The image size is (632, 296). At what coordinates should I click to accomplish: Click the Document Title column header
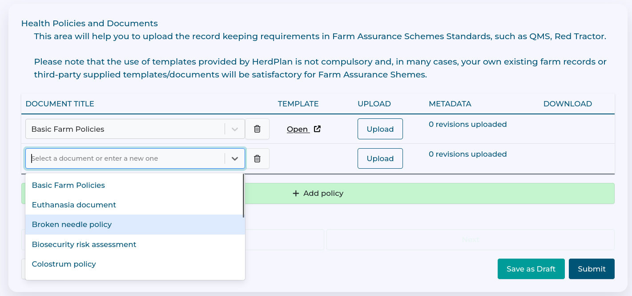pyautogui.click(x=60, y=104)
